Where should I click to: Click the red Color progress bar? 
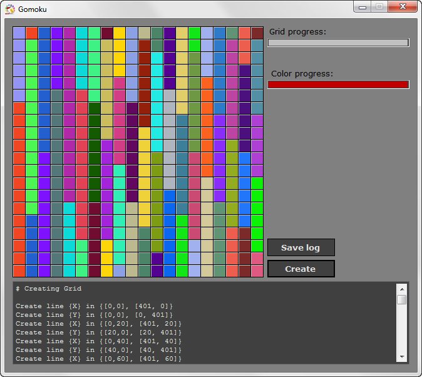point(338,85)
